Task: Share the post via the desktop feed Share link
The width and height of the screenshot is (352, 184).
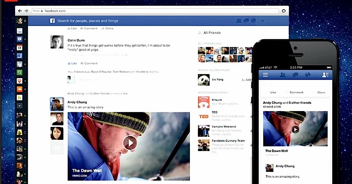Action: (107, 29)
